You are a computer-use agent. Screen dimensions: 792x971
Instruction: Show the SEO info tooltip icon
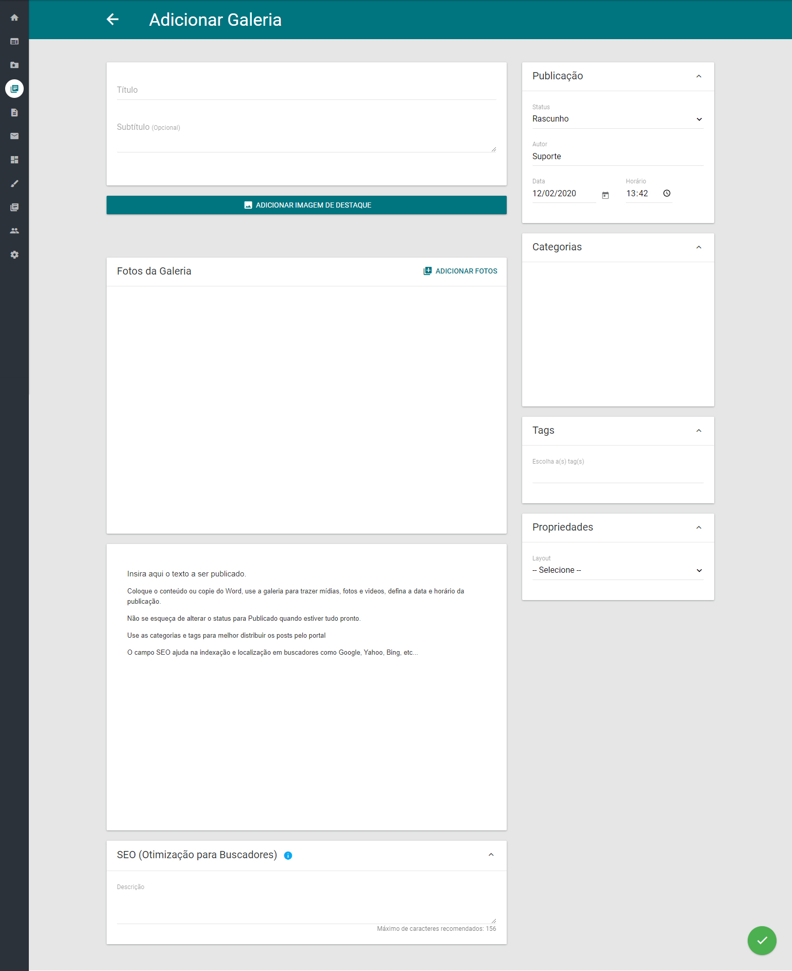tap(288, 856)
